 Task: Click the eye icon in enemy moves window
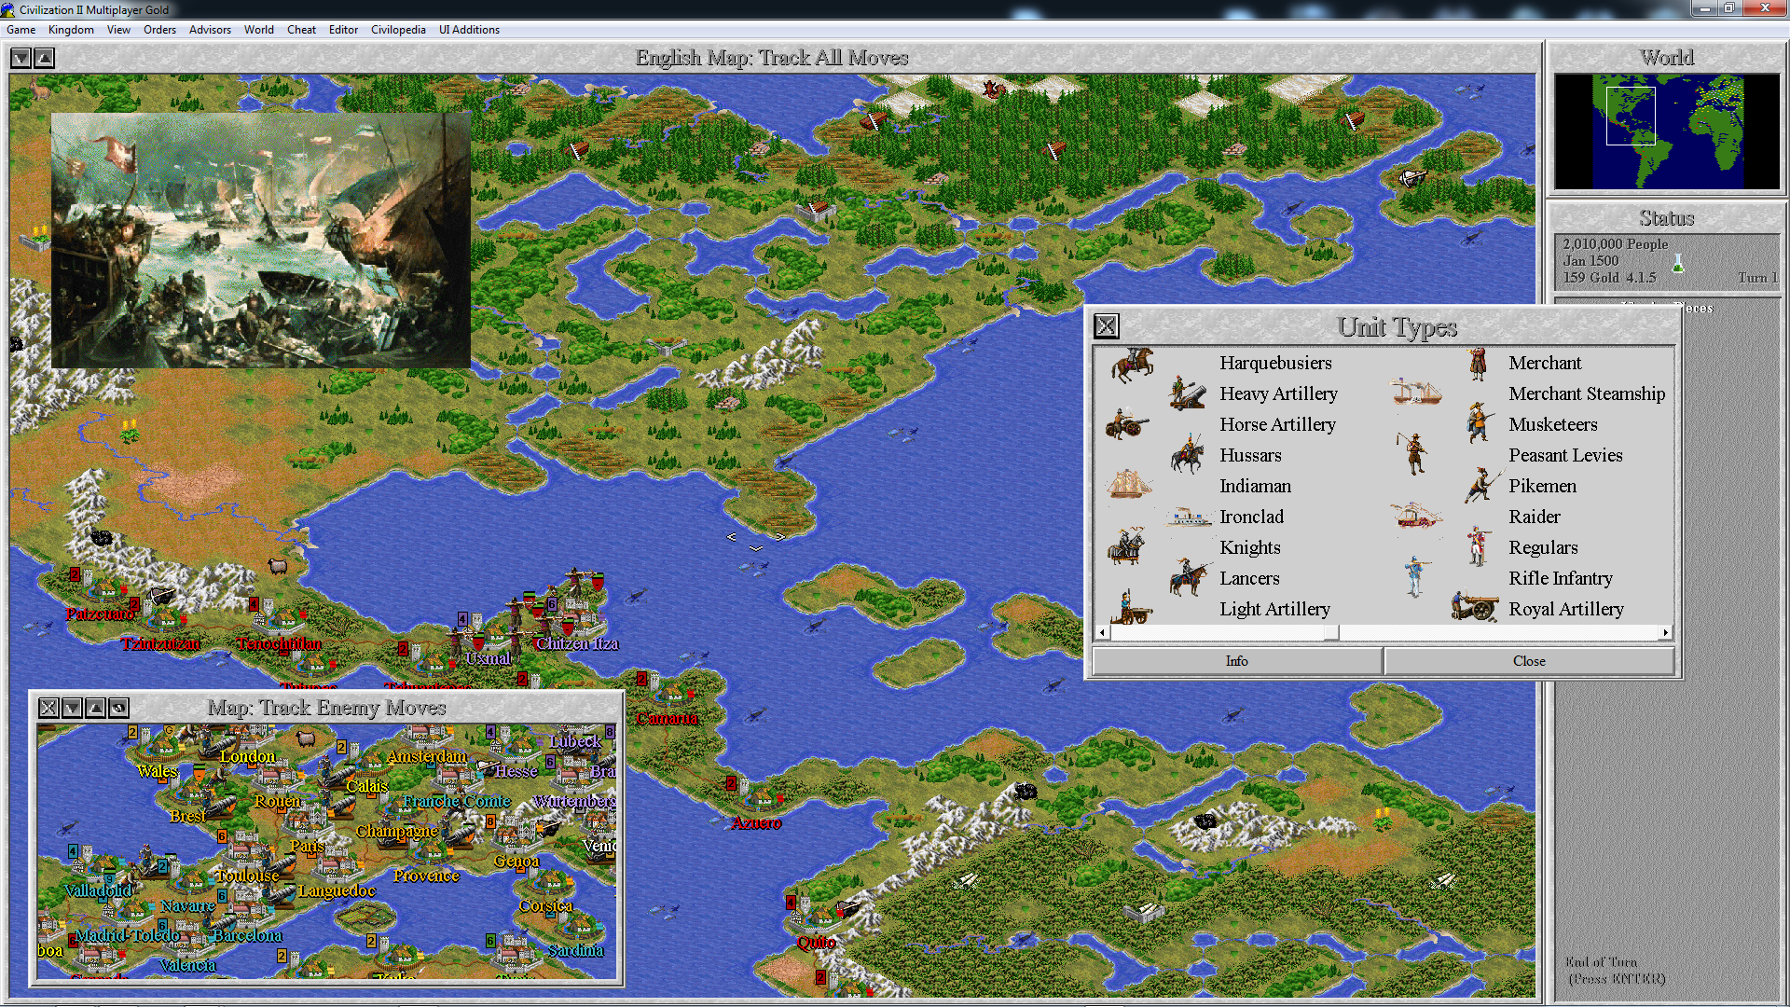[x=118, y=708]
